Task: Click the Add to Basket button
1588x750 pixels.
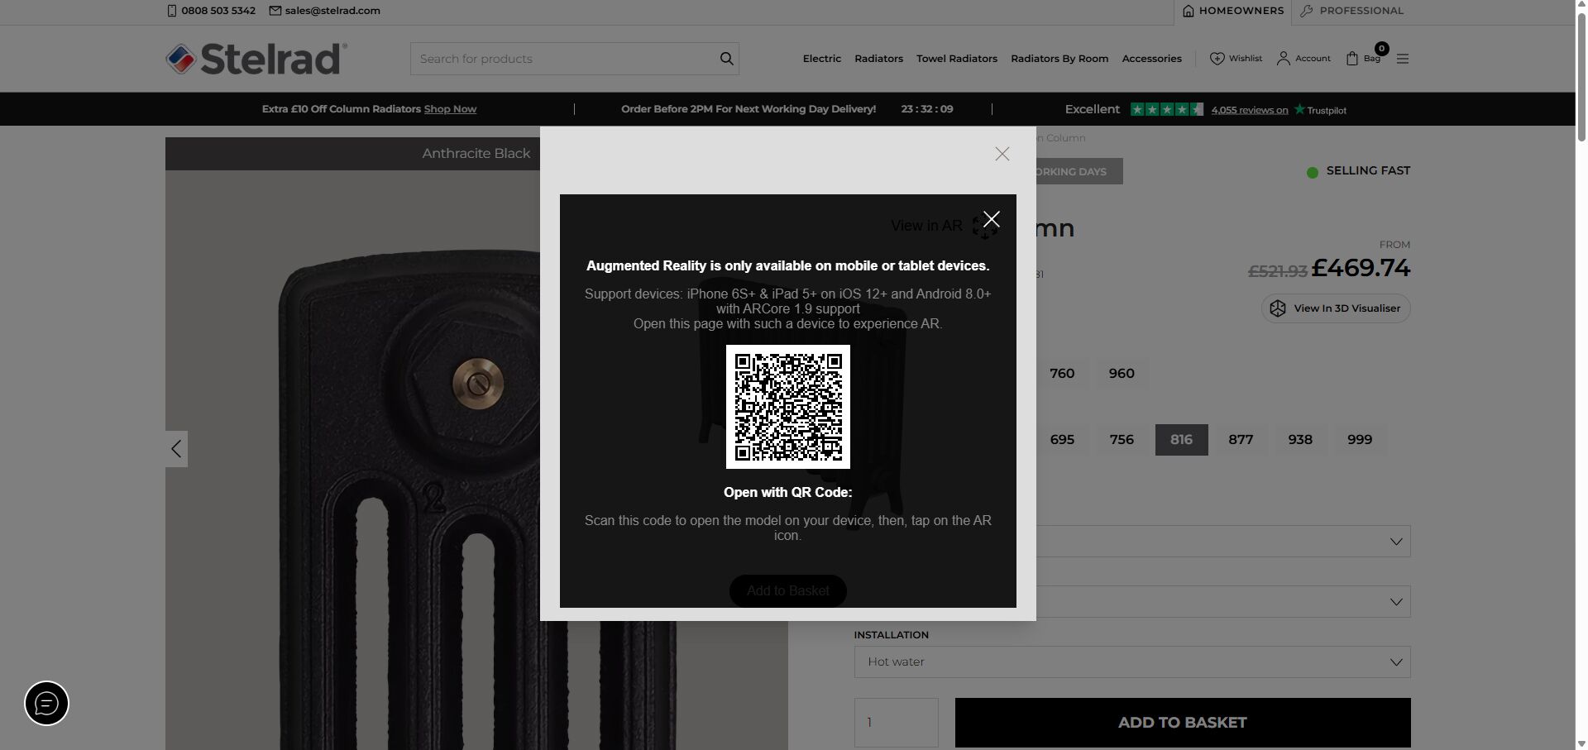Action: point(1182,723)
